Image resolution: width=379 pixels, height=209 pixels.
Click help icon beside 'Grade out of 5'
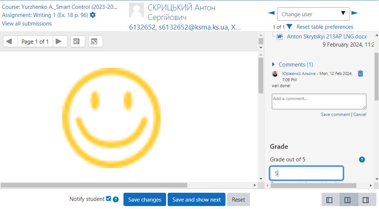362,160
